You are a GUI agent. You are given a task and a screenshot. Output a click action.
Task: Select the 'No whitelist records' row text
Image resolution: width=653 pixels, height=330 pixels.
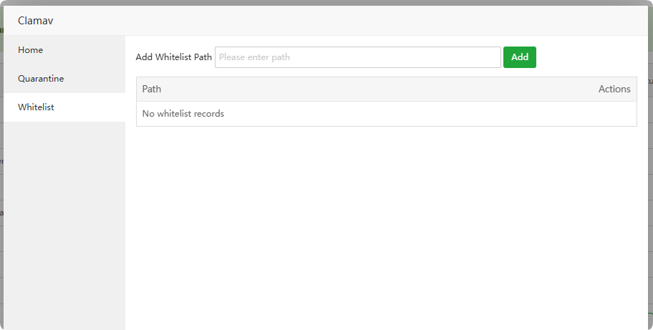pyautogui.click(x=183, y=114)
